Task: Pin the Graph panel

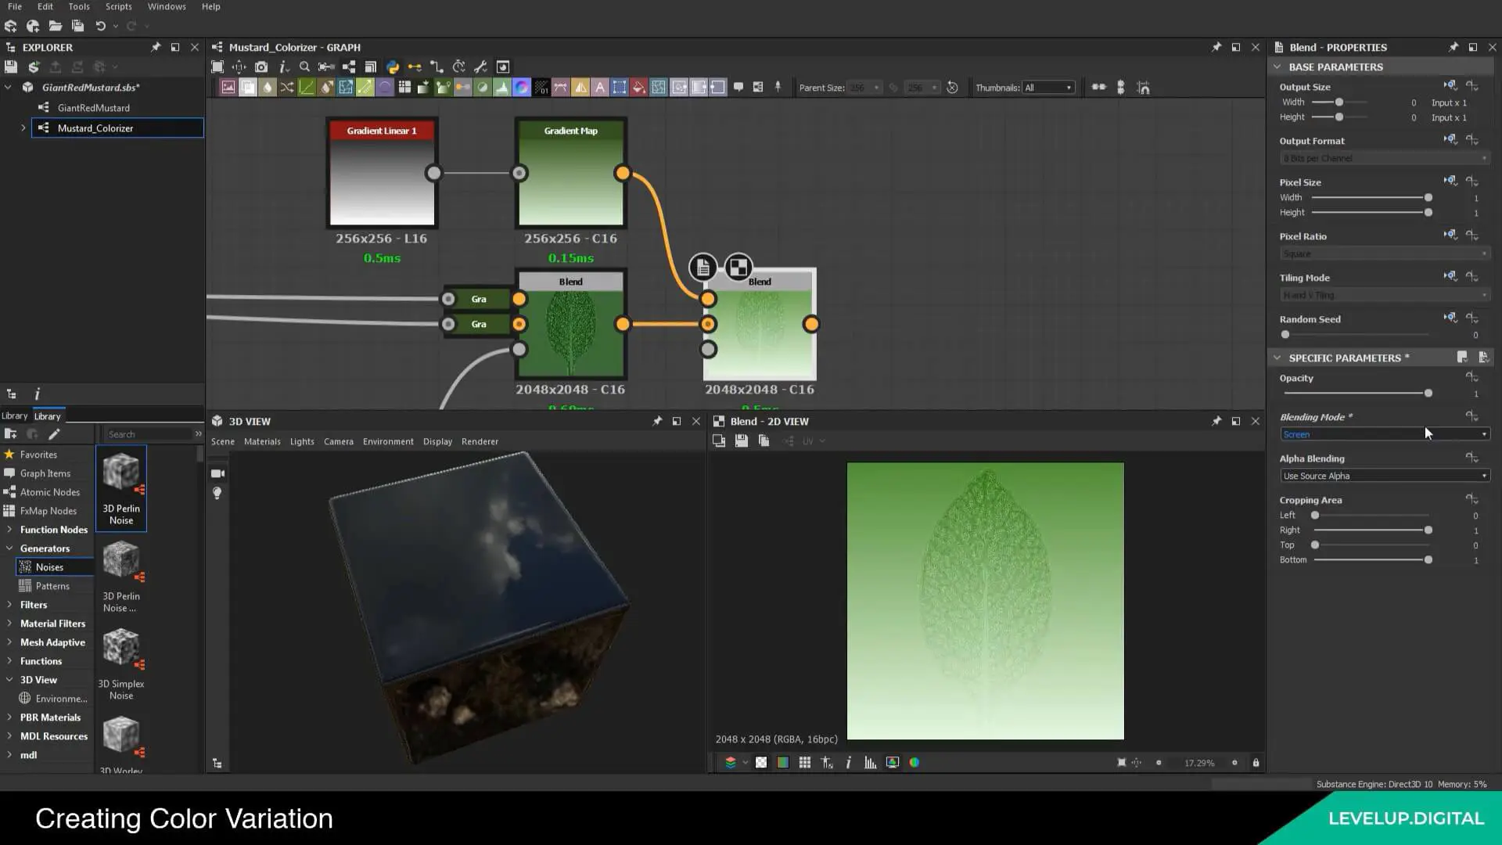Action: coord(1216,48)
